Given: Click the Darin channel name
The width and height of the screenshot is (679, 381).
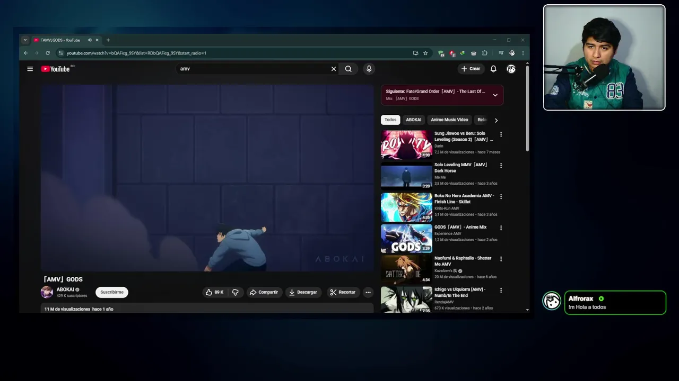Looking at the screenshot, I should (x=439, y=146).
